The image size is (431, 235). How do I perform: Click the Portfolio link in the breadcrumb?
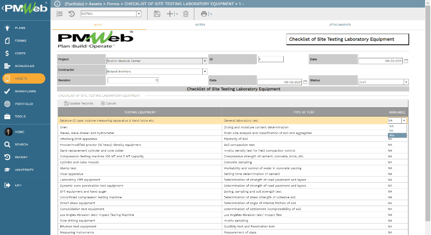(x=75, y=4)
